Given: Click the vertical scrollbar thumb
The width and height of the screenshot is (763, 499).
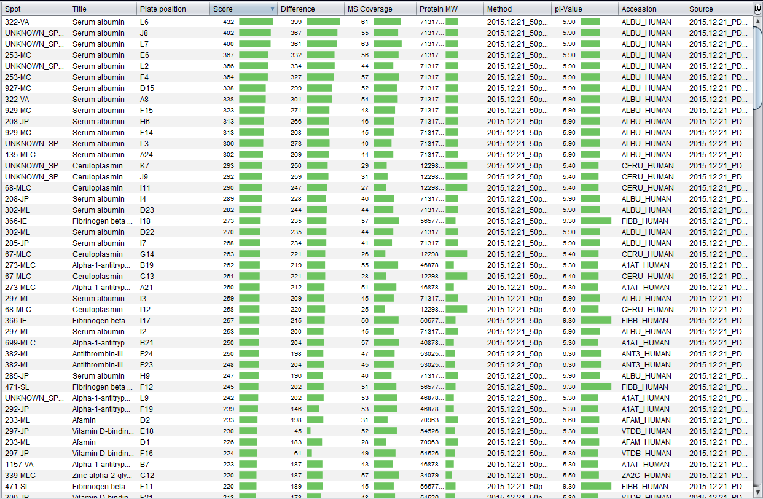Looking at the screenshot, I should coord(757,68).
